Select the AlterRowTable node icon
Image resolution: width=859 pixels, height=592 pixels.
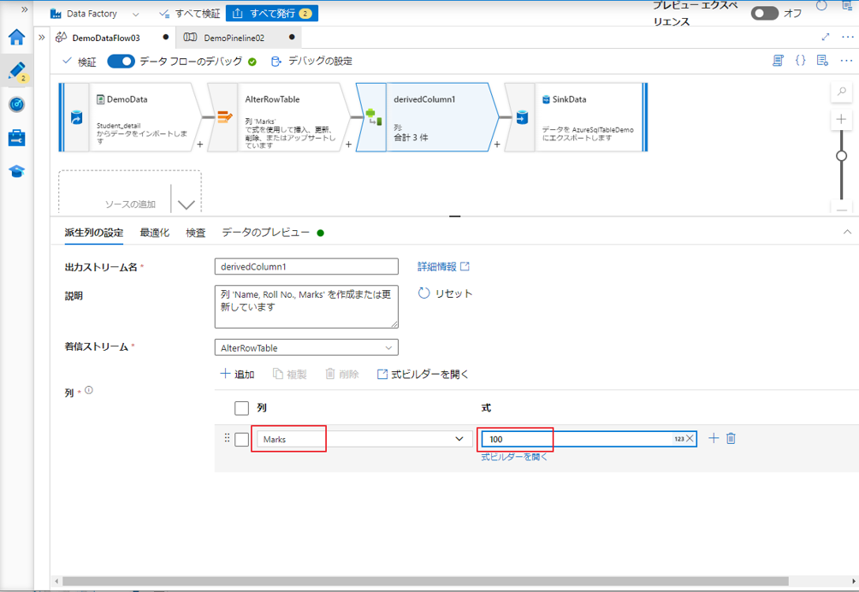point(225,117)
